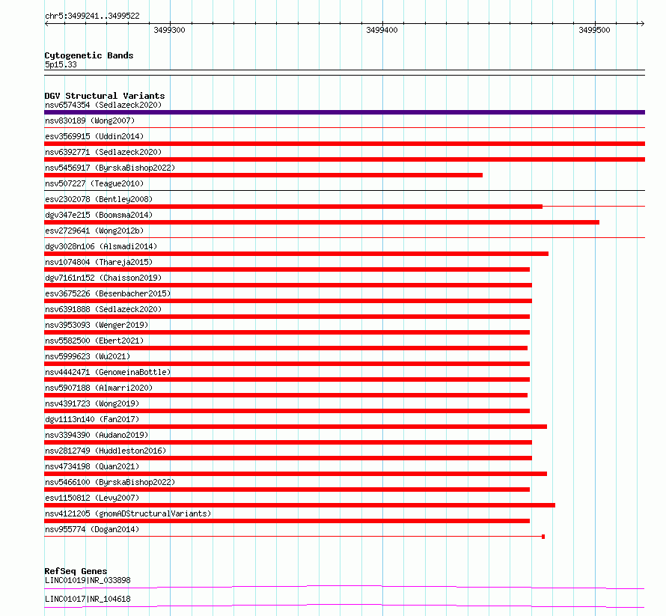Viewport: 666px width, 616px height.
Task: Select variant esv2302078 (Bentley2008) label
Action: [99, 199]
